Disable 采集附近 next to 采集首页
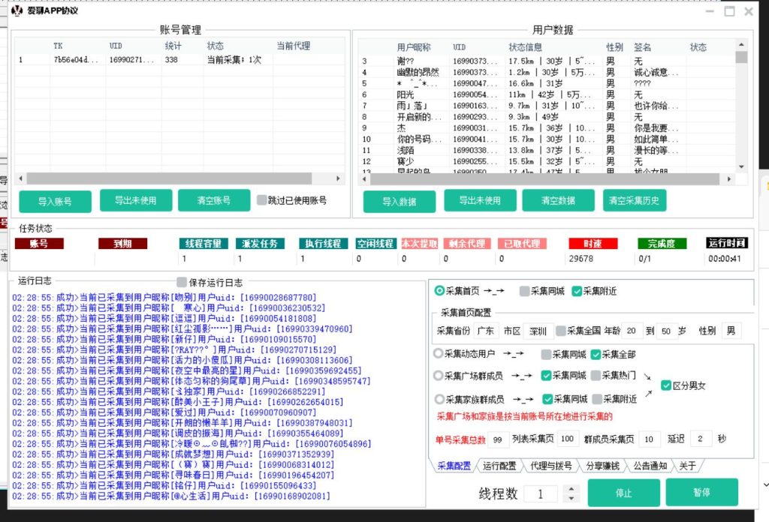 click(x=575, y=290)
